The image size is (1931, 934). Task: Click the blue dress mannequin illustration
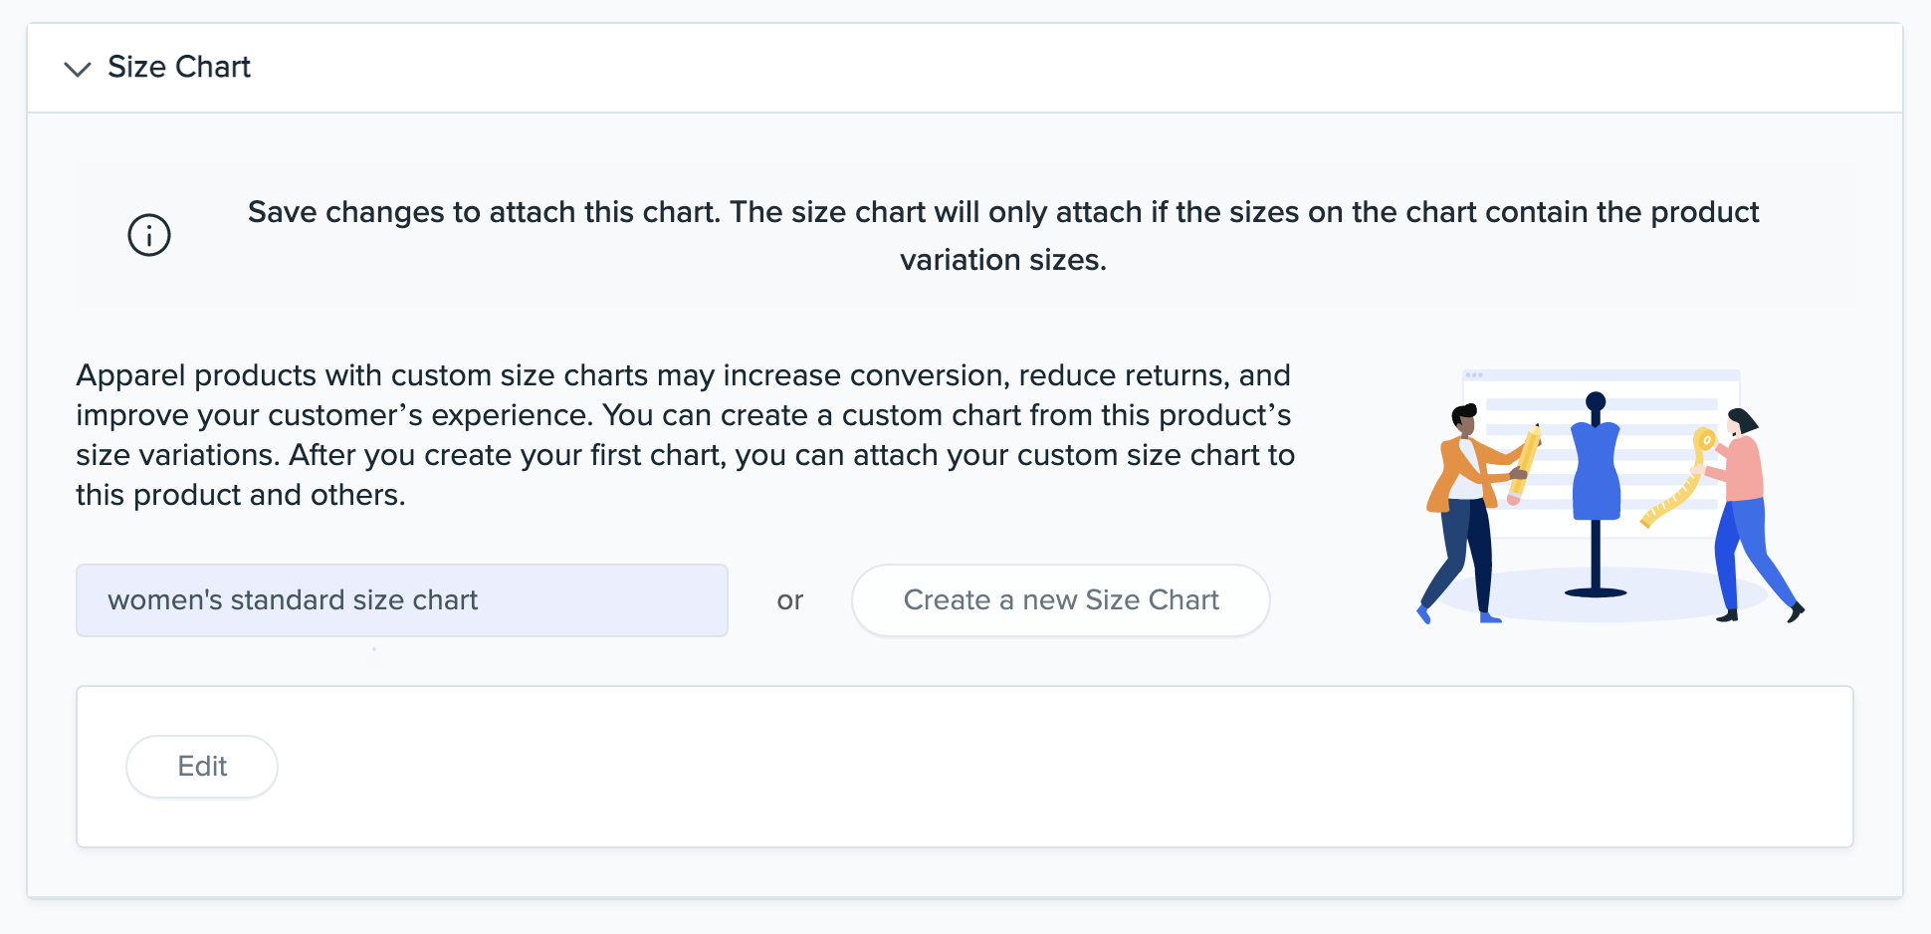click(1596, 468)
